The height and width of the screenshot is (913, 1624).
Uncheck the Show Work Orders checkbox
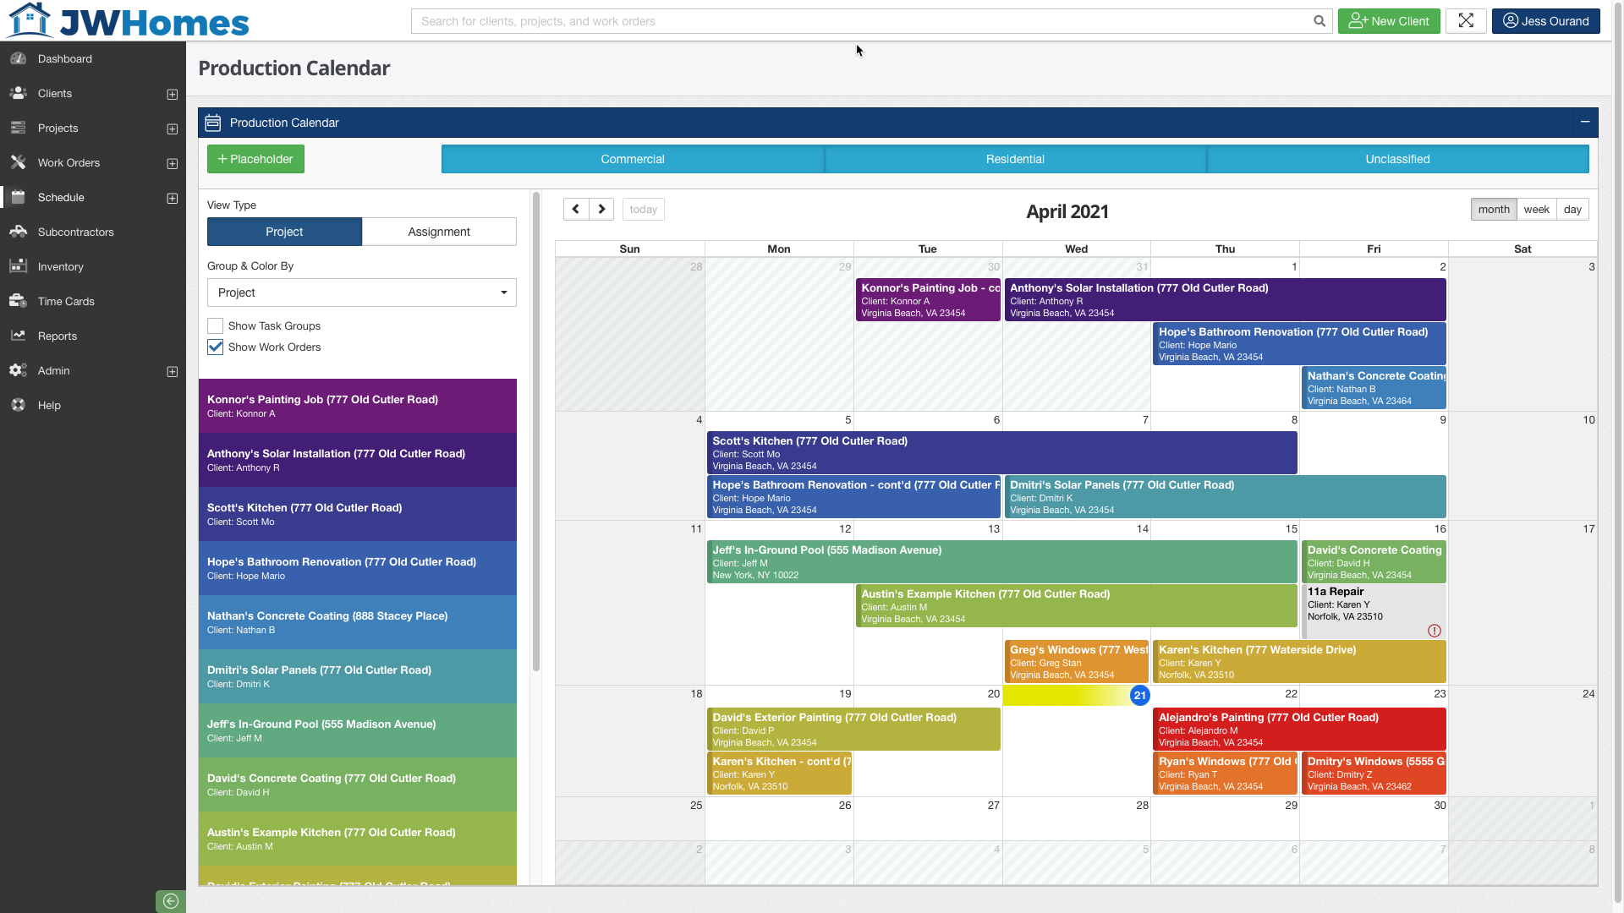[x=215, y=347]
